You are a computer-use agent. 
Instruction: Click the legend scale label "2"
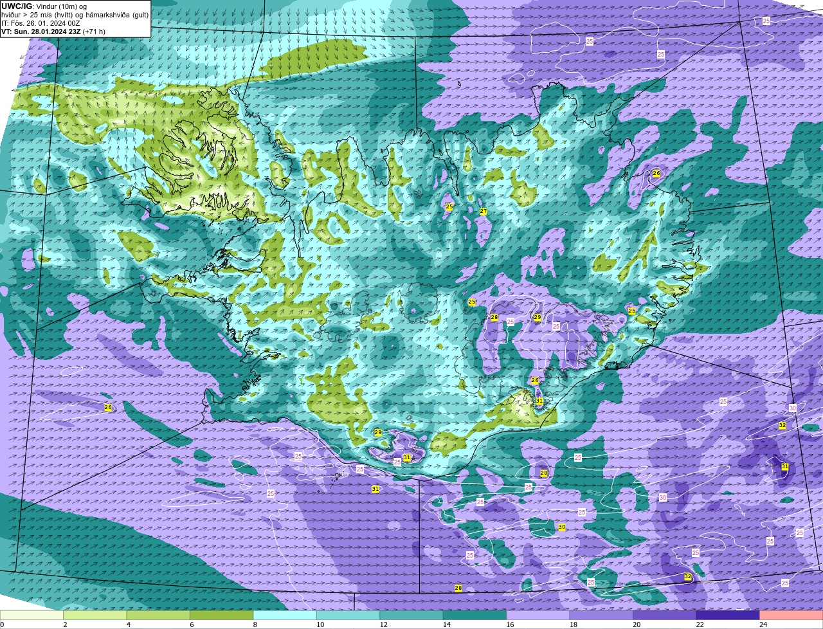point(65,624)
